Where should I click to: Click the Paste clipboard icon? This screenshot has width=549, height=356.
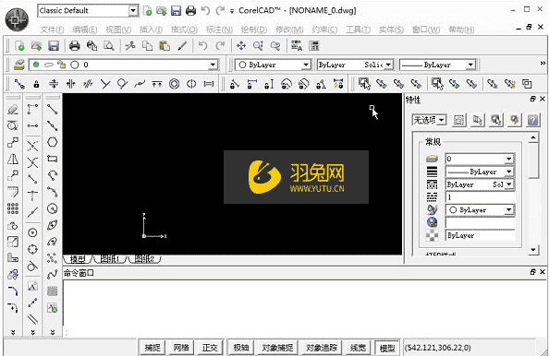[x=165, y=46]
